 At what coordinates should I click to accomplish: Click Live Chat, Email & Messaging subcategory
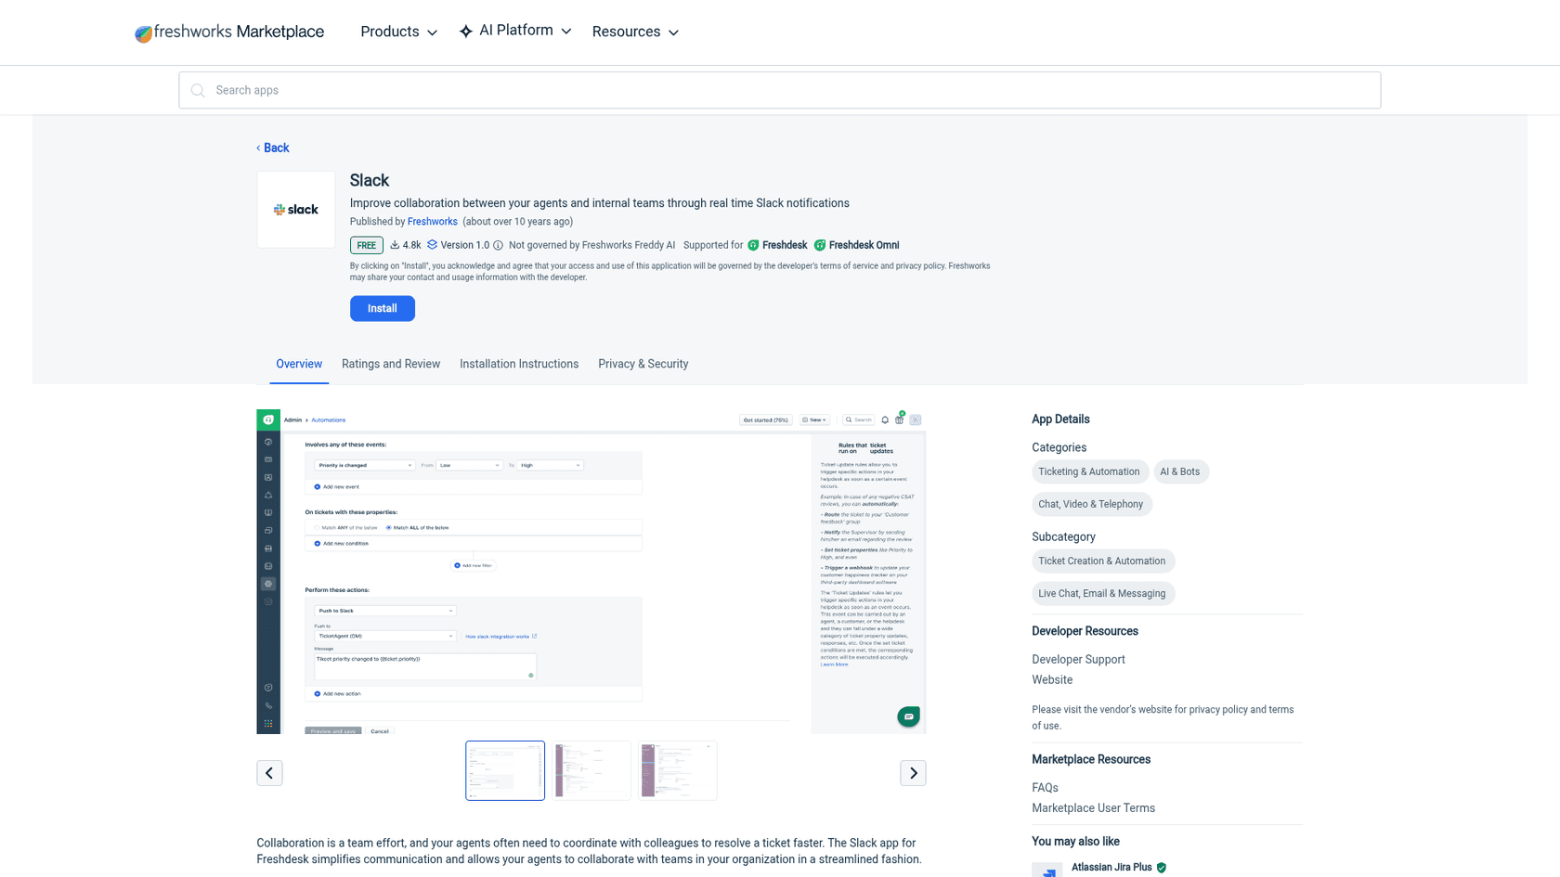point(1102,593)
